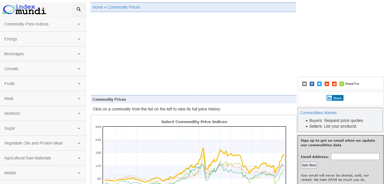Open the green ShareThis icon
Screen dimensions: 392x184
[342, 84]
